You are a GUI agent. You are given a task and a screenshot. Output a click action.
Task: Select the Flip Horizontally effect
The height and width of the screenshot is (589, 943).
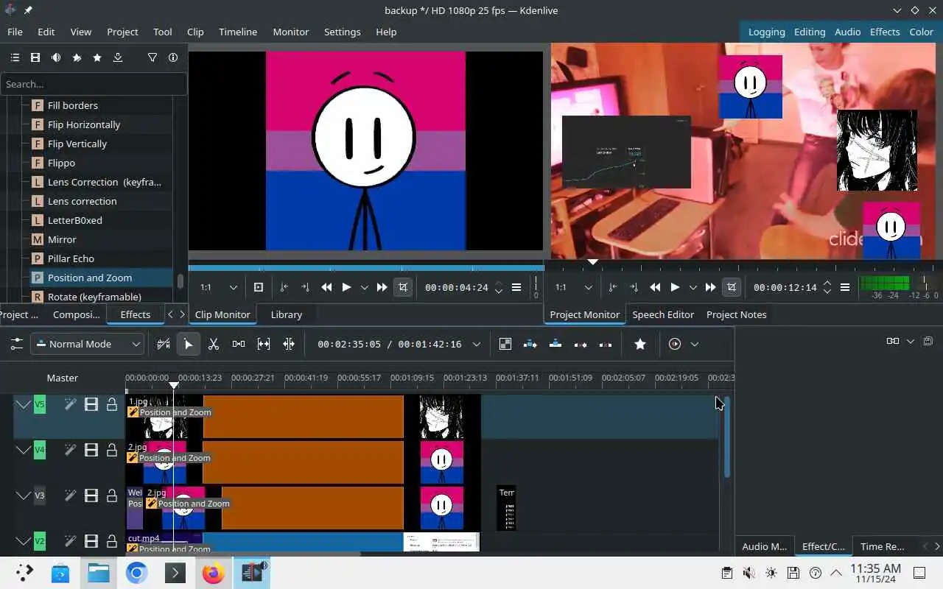[x=84, y=124]
